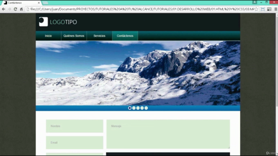This screenshot has width=278, height=156.
Task: Click the browser back arrow
Action: (3, 9)
